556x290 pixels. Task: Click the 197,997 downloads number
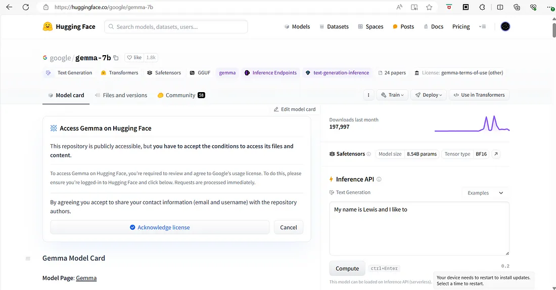[339, 127]
